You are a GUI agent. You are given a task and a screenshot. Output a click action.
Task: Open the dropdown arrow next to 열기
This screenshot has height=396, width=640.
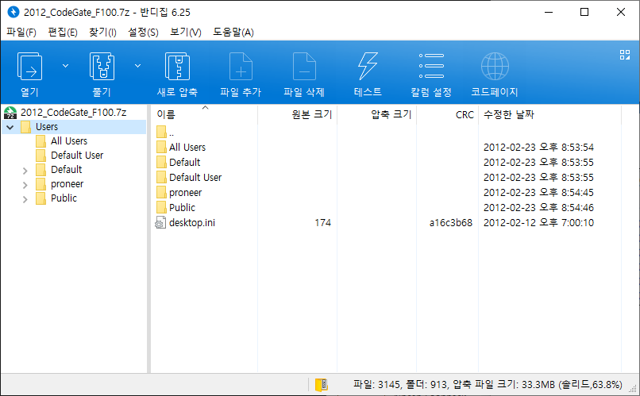pos(65,66)
